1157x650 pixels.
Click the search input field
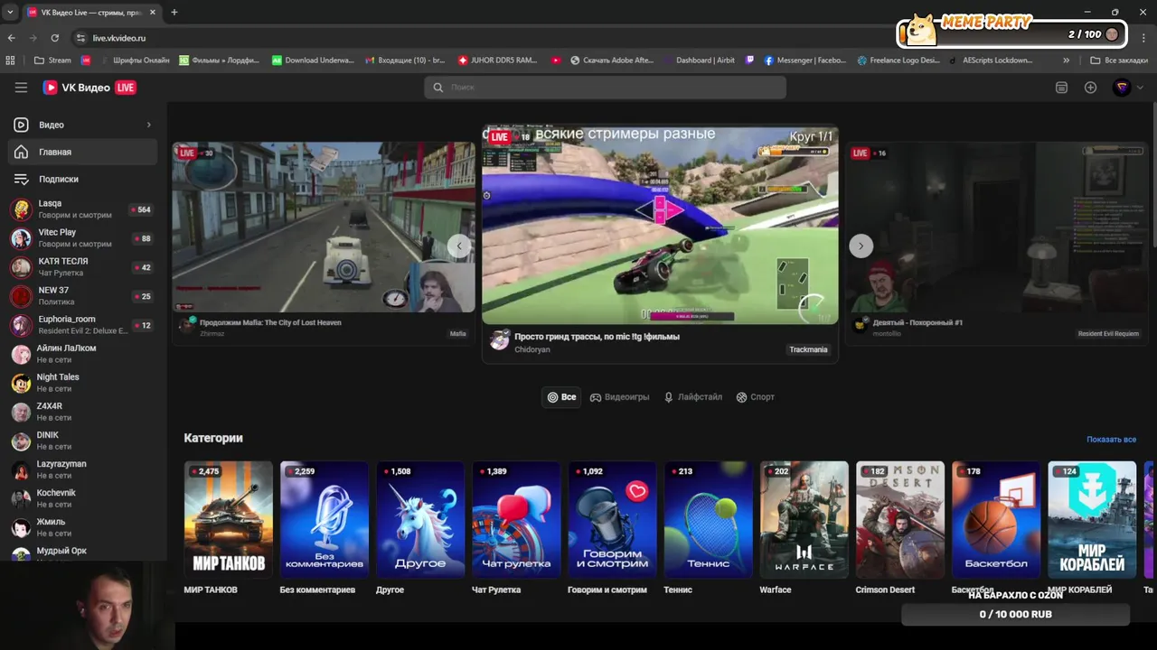[x=605, y=88]
